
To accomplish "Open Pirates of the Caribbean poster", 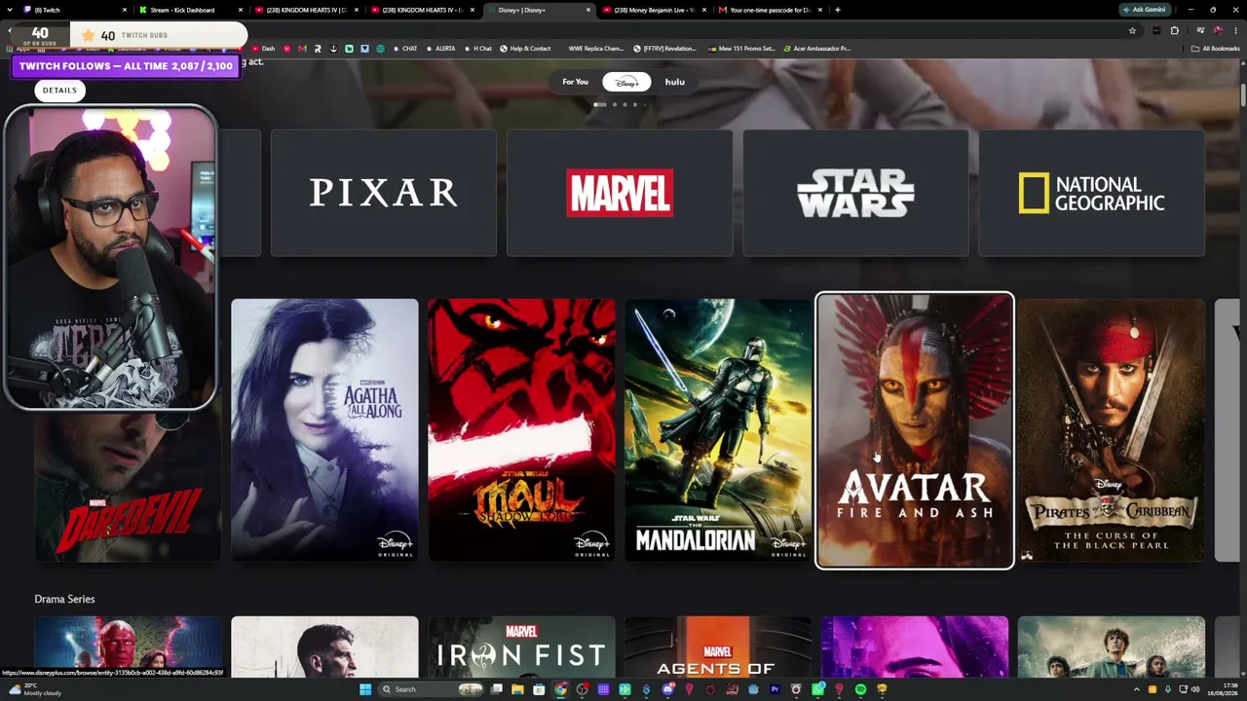I will [1112, 430].
